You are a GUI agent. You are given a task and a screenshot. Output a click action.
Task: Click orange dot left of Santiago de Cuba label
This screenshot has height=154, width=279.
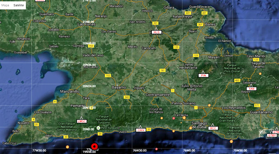pos(190,128)
